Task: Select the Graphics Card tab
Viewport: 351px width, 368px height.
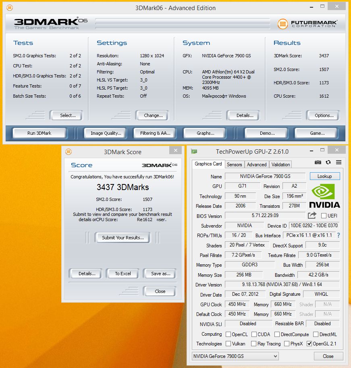Action: point(208,164)
